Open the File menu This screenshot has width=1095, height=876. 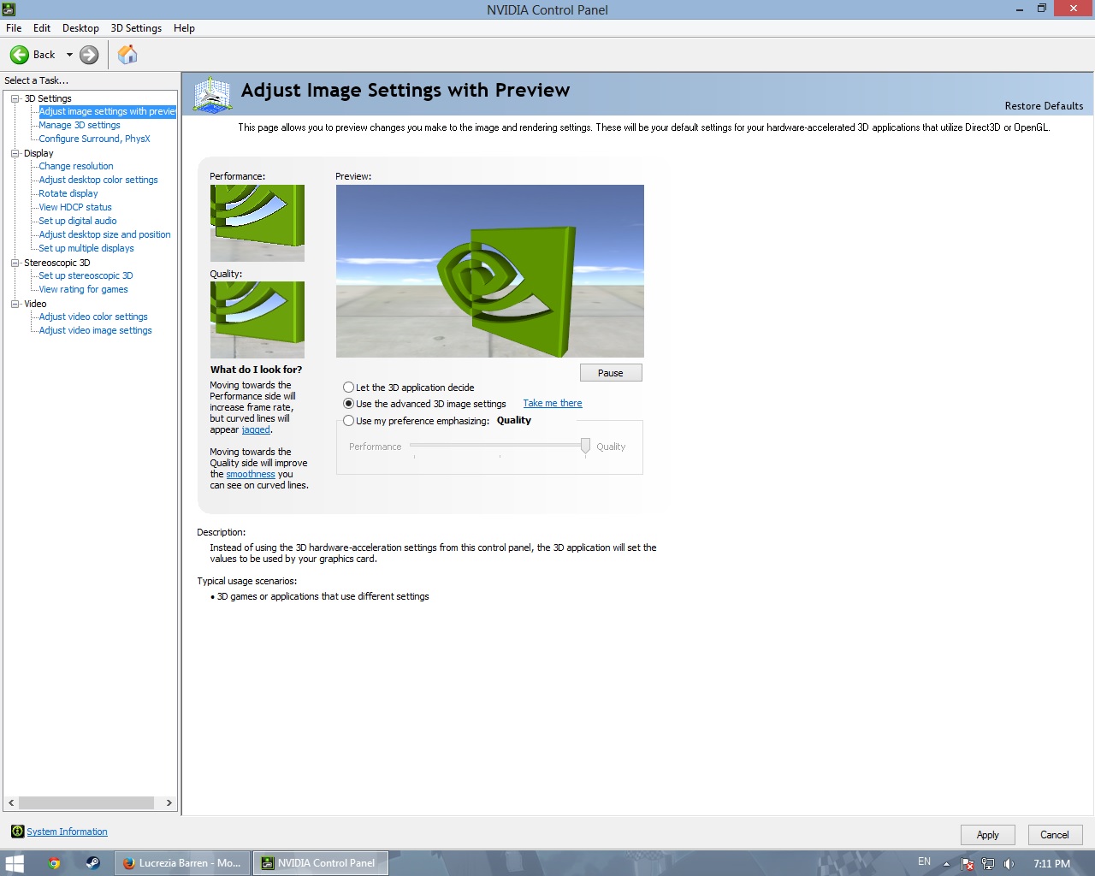coord(14,28)
